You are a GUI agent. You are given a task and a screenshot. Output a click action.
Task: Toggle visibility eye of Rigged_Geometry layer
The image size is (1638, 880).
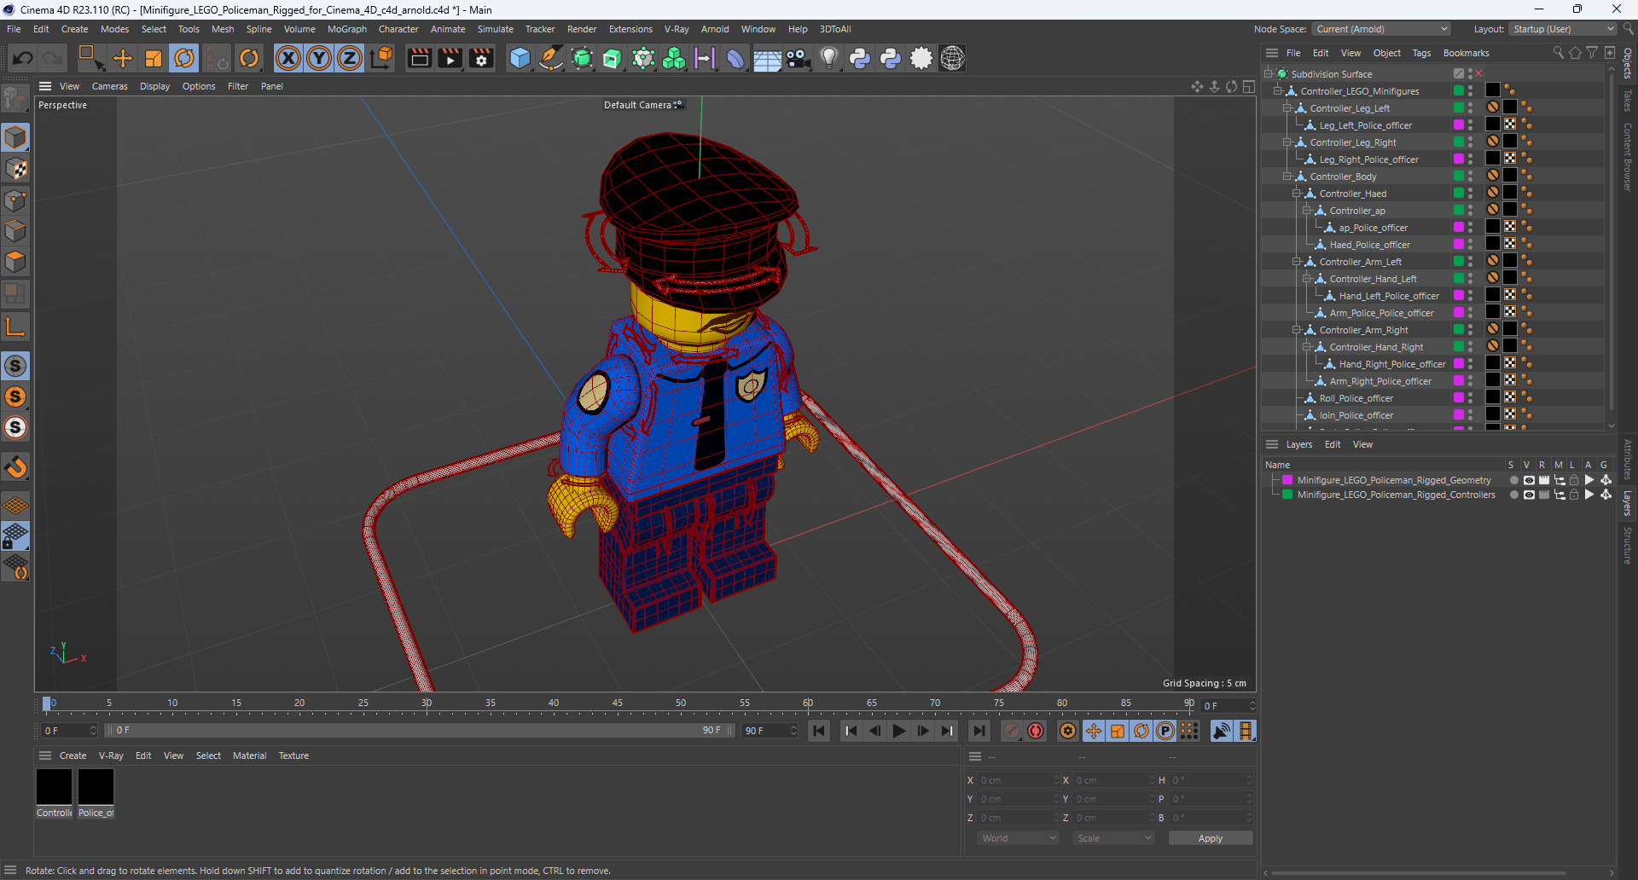pos(1529,480)
